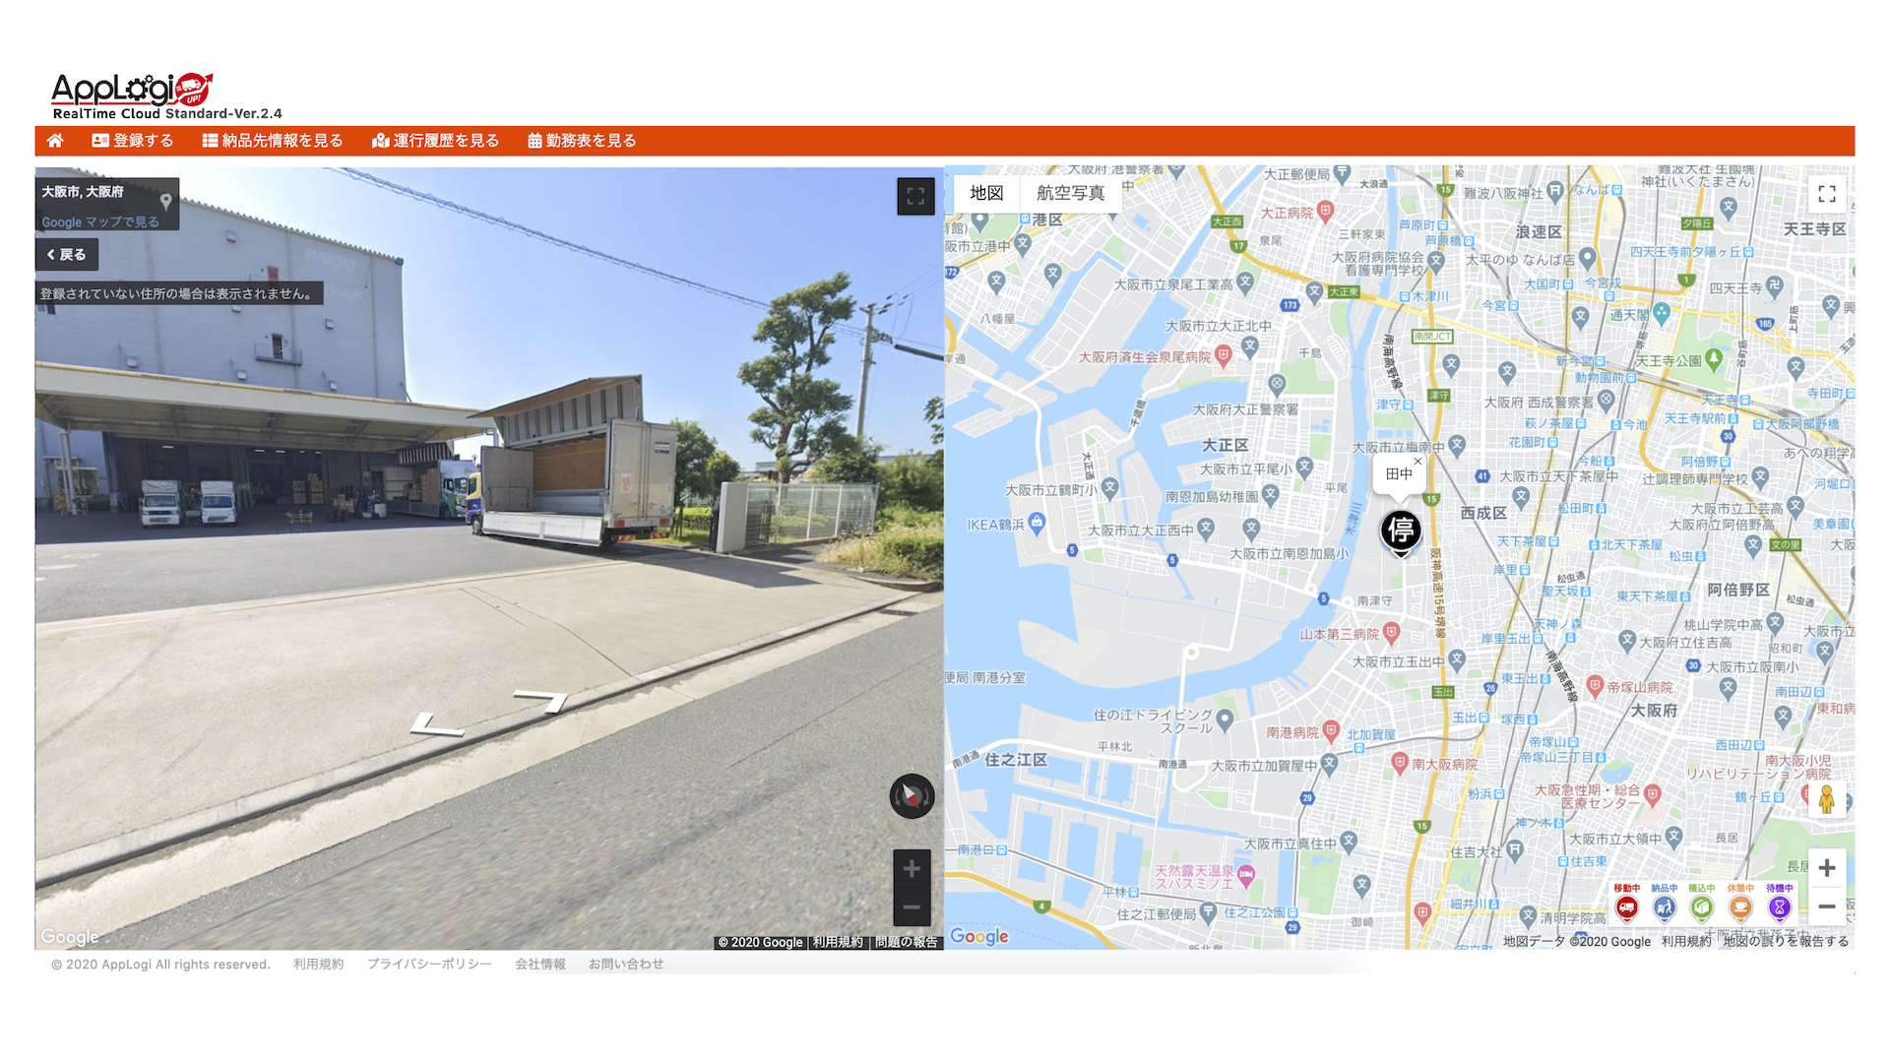This screenshot has width=1890, height=1063.
Task: Pick up the Street View pegman icon
Action: pyautogui.click(x=1827, y=798)
